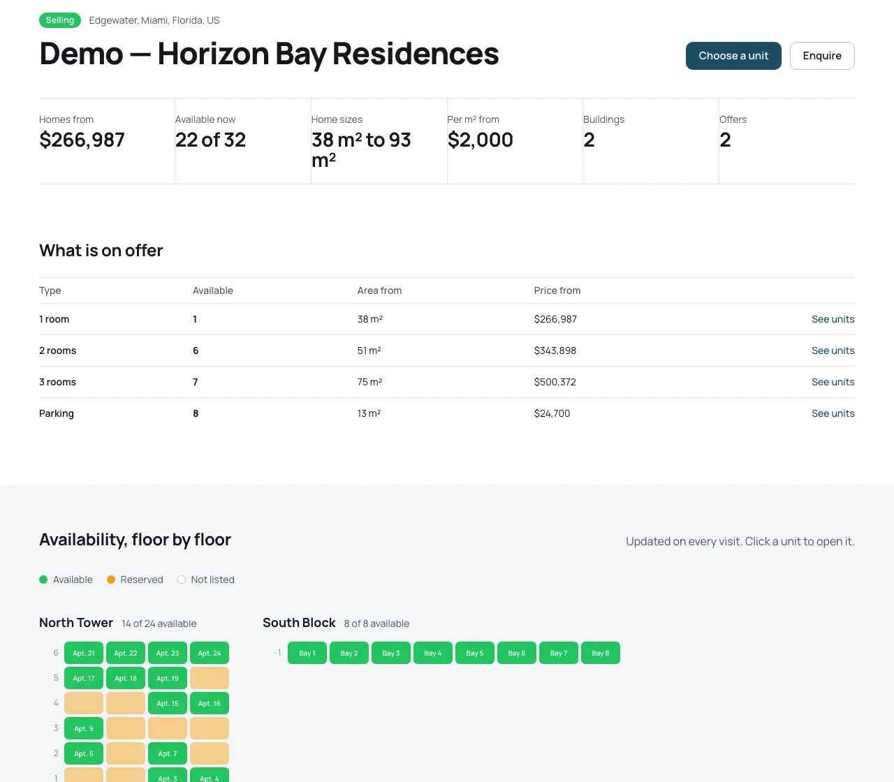Image resolution: width=894 pixels, height=782 pixels.
Task: Click the $24,700 parking price cell
Action: [552, 413]
